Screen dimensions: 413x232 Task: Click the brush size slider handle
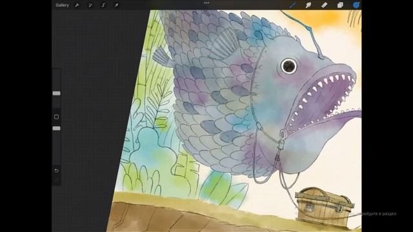[56, 93]
